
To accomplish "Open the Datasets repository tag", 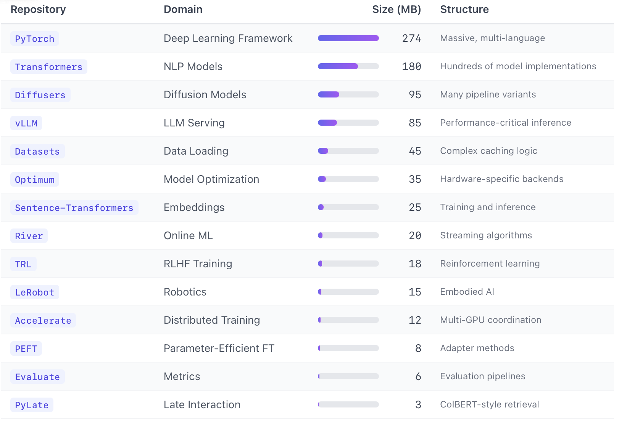I will (x=37, y=151).
